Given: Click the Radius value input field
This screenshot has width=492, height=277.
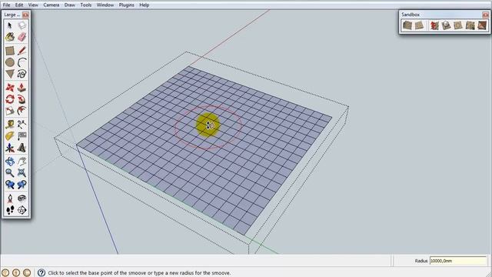Looking at the screenshot, I should (x=458, y=261).
